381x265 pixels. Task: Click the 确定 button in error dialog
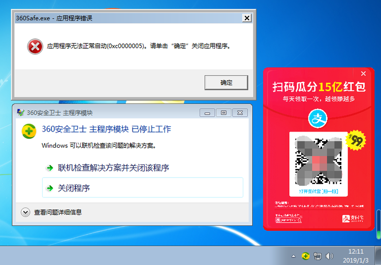point(226,83)
